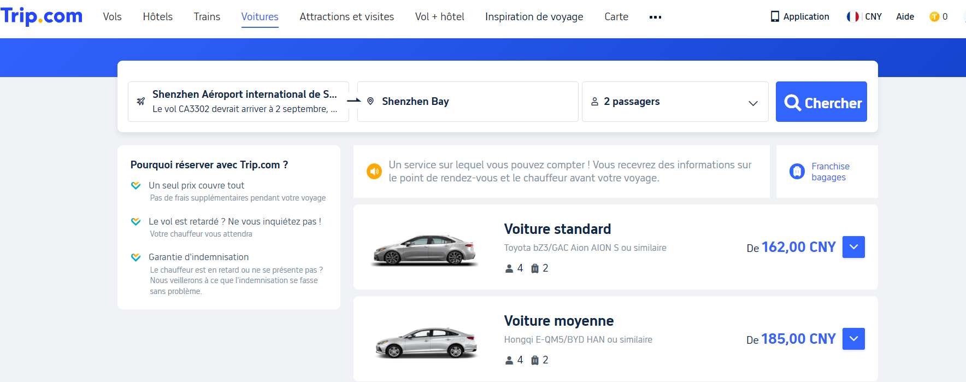Image resolution: width=966 pixels, height=382 pixels.
Task: Click the luggage icon for Voiture moyenne
Action: tap(535, 360)
